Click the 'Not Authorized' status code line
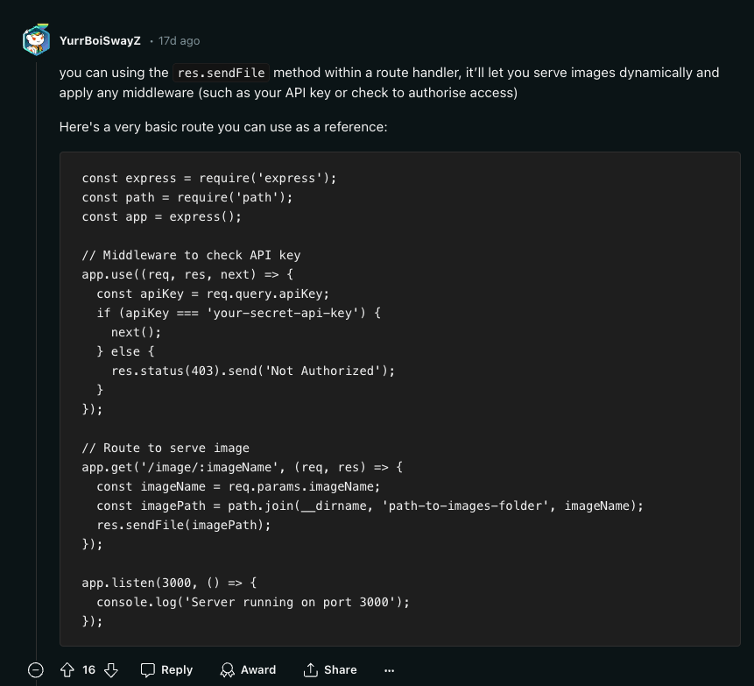 point(253,371)
